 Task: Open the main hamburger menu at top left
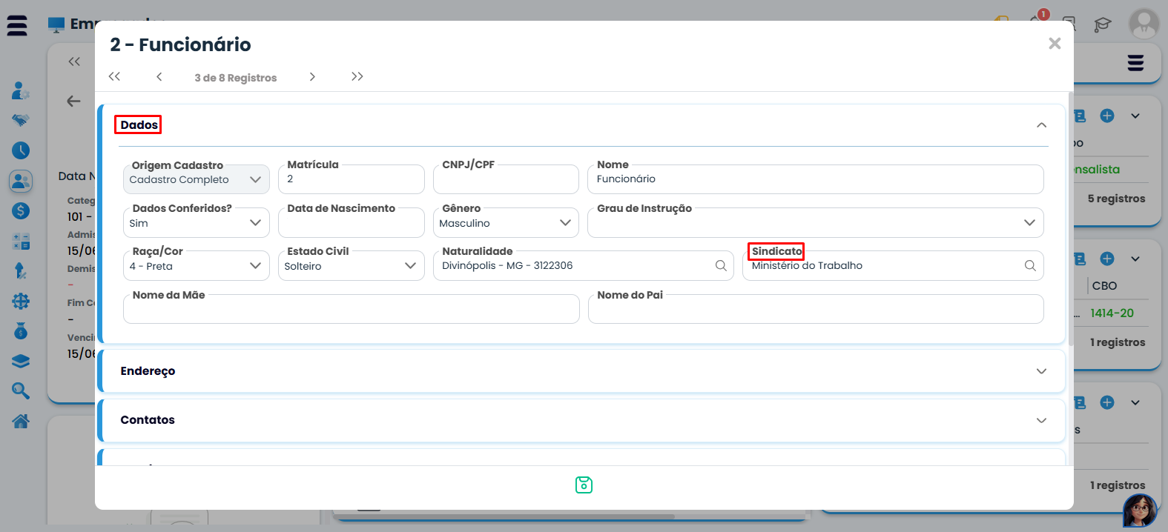coord(17,25)
